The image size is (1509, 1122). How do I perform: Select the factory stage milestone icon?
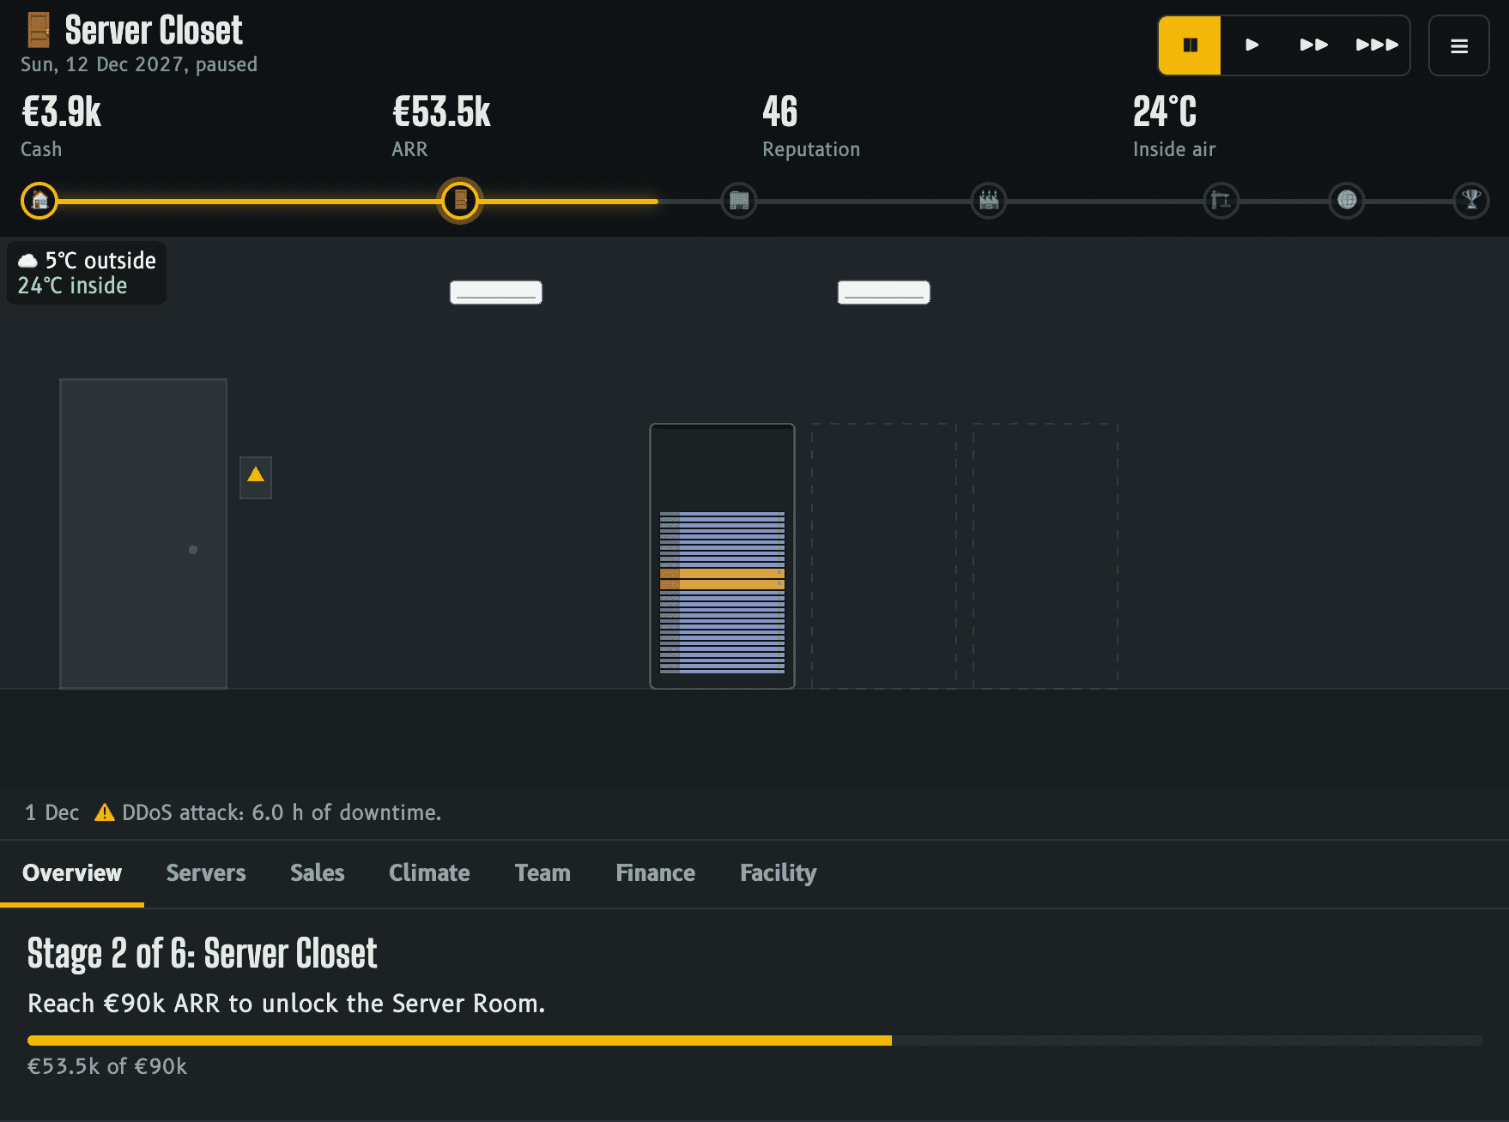click(x=989, y=201)
